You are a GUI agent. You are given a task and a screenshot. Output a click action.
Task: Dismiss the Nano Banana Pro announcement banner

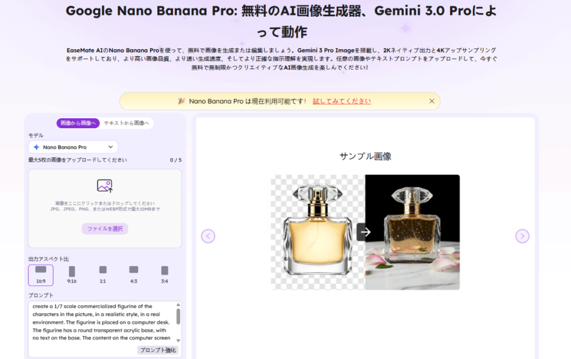point(432,101)
